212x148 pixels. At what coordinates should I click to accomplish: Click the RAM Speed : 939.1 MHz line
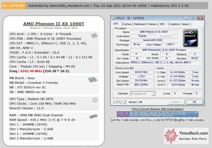coord(42,120)
